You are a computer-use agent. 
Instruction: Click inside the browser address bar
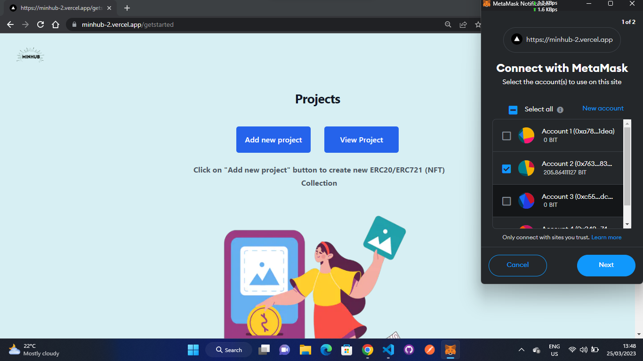pos(188,24)
